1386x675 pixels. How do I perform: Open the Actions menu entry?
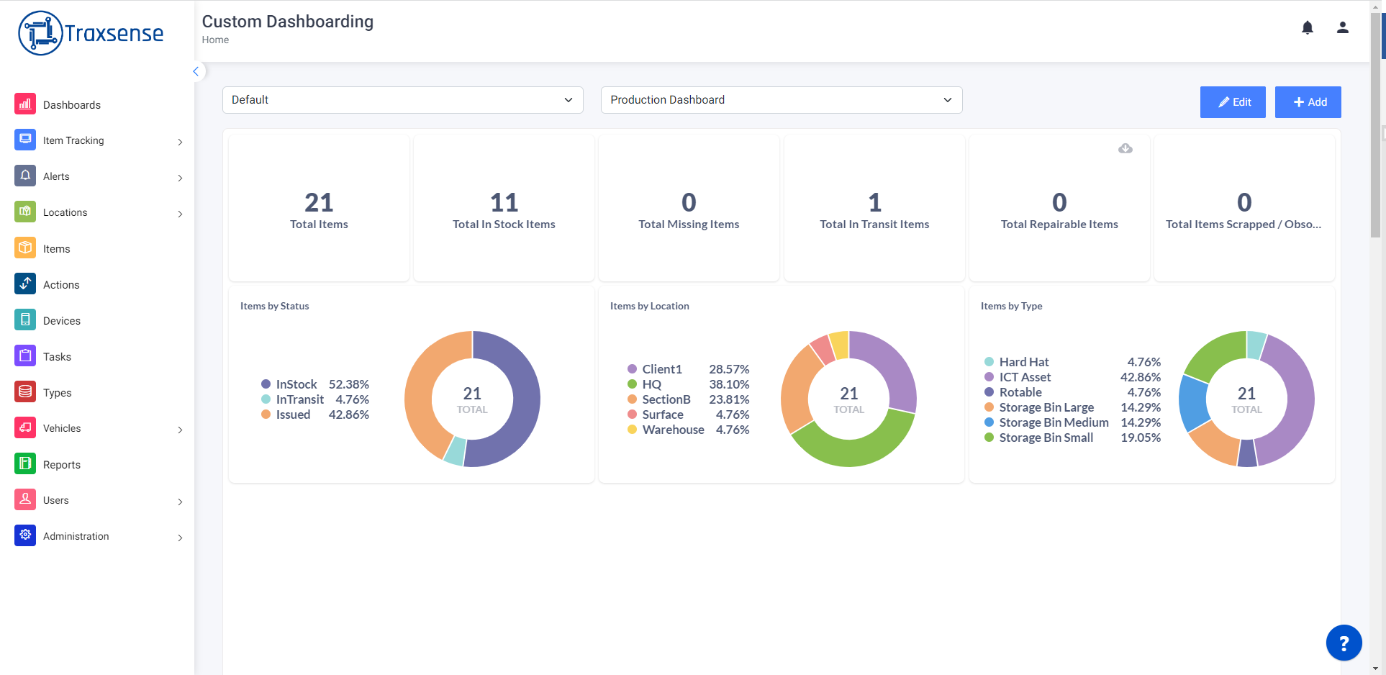61,285
